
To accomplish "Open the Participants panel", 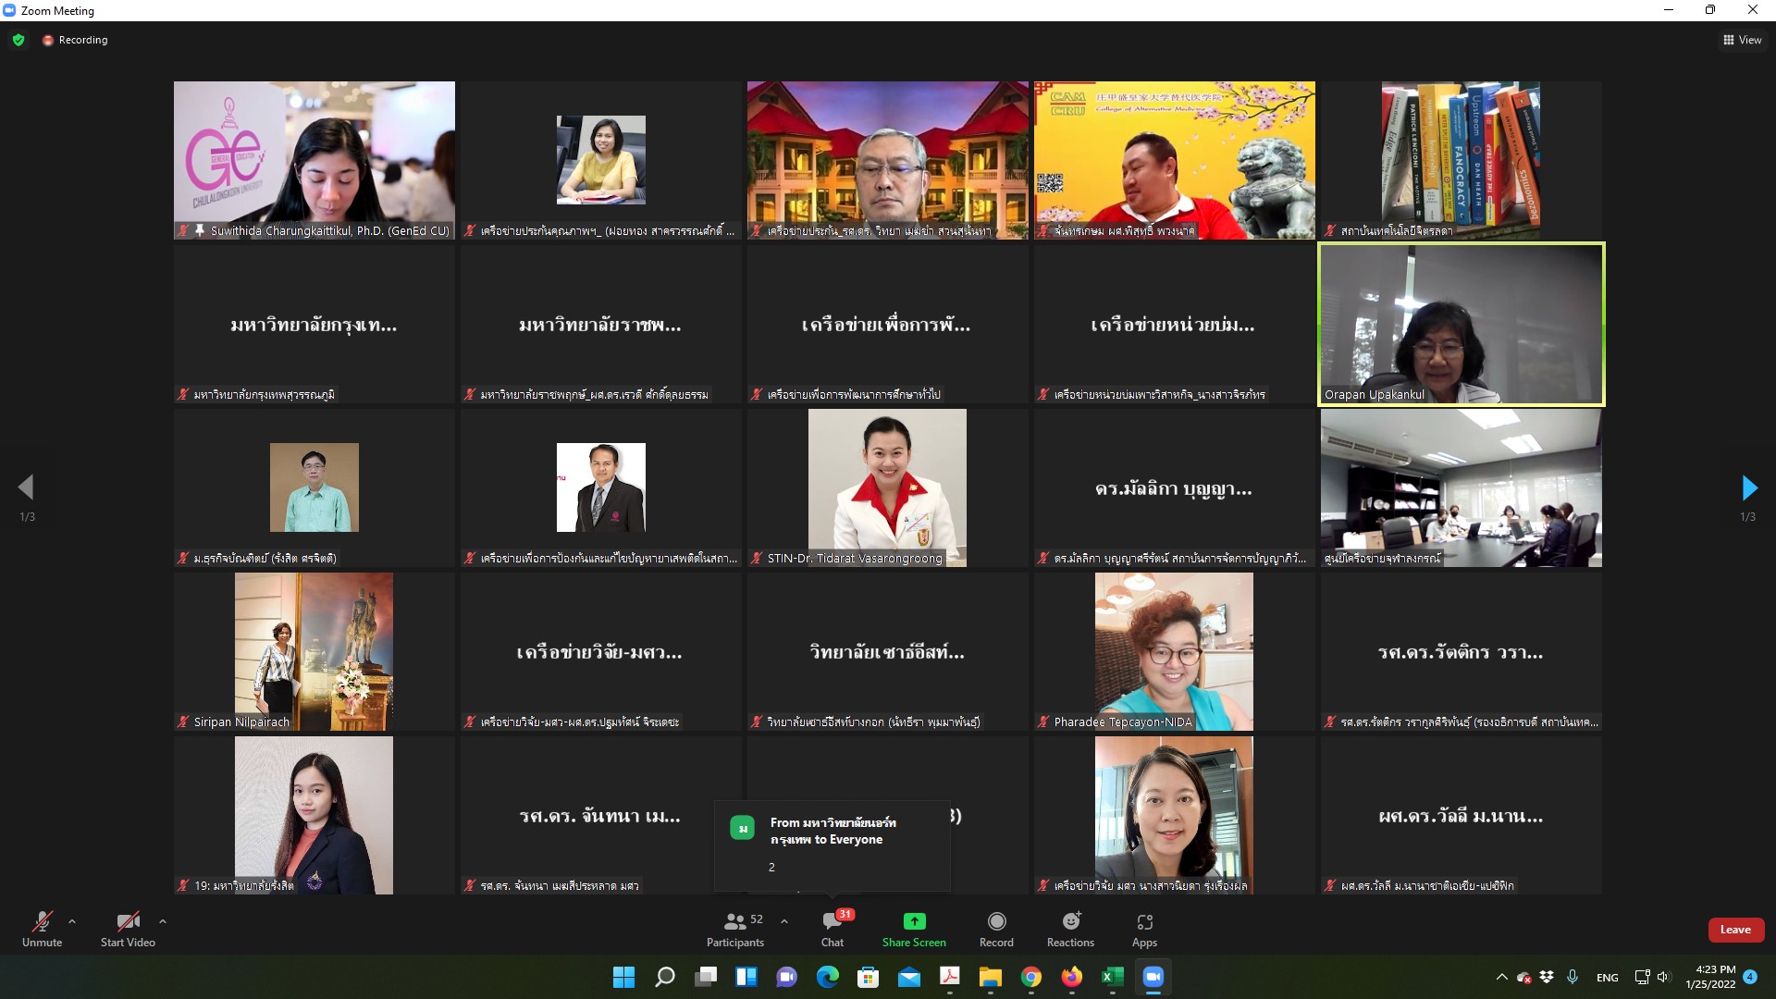I will [735, 929].
